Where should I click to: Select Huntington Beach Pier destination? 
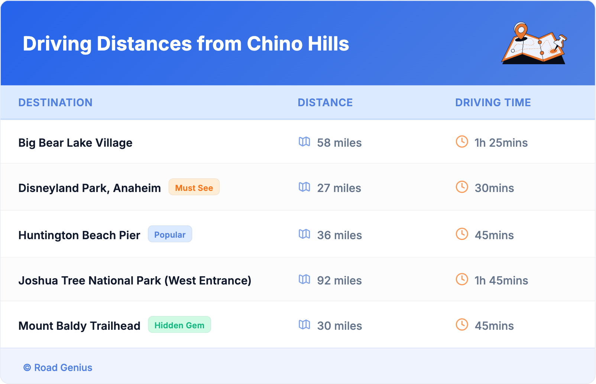79,235
